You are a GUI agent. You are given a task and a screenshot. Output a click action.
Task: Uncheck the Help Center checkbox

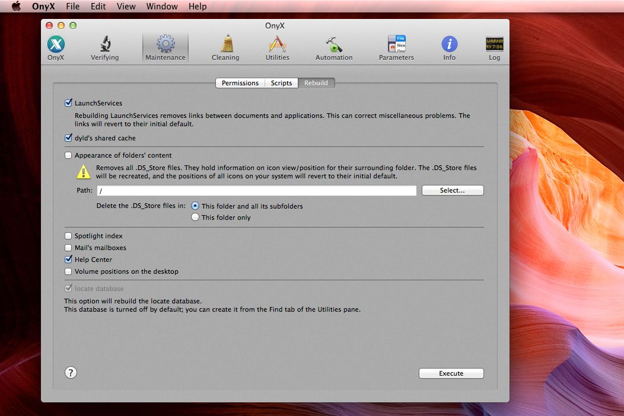click(x=68, y=260)
